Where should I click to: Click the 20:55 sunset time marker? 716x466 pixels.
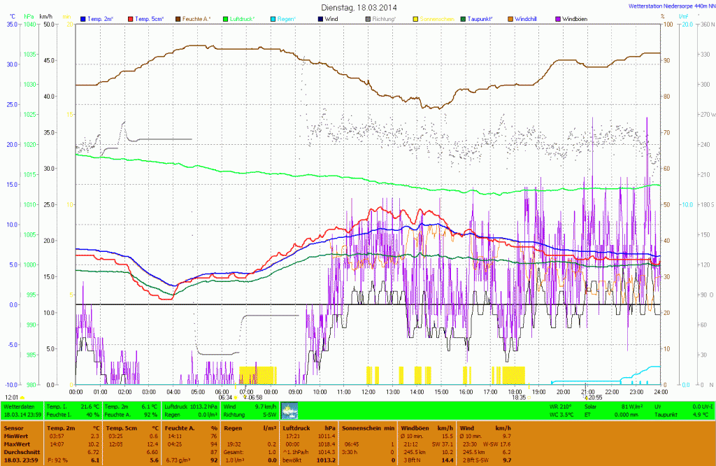pos(594,397)
